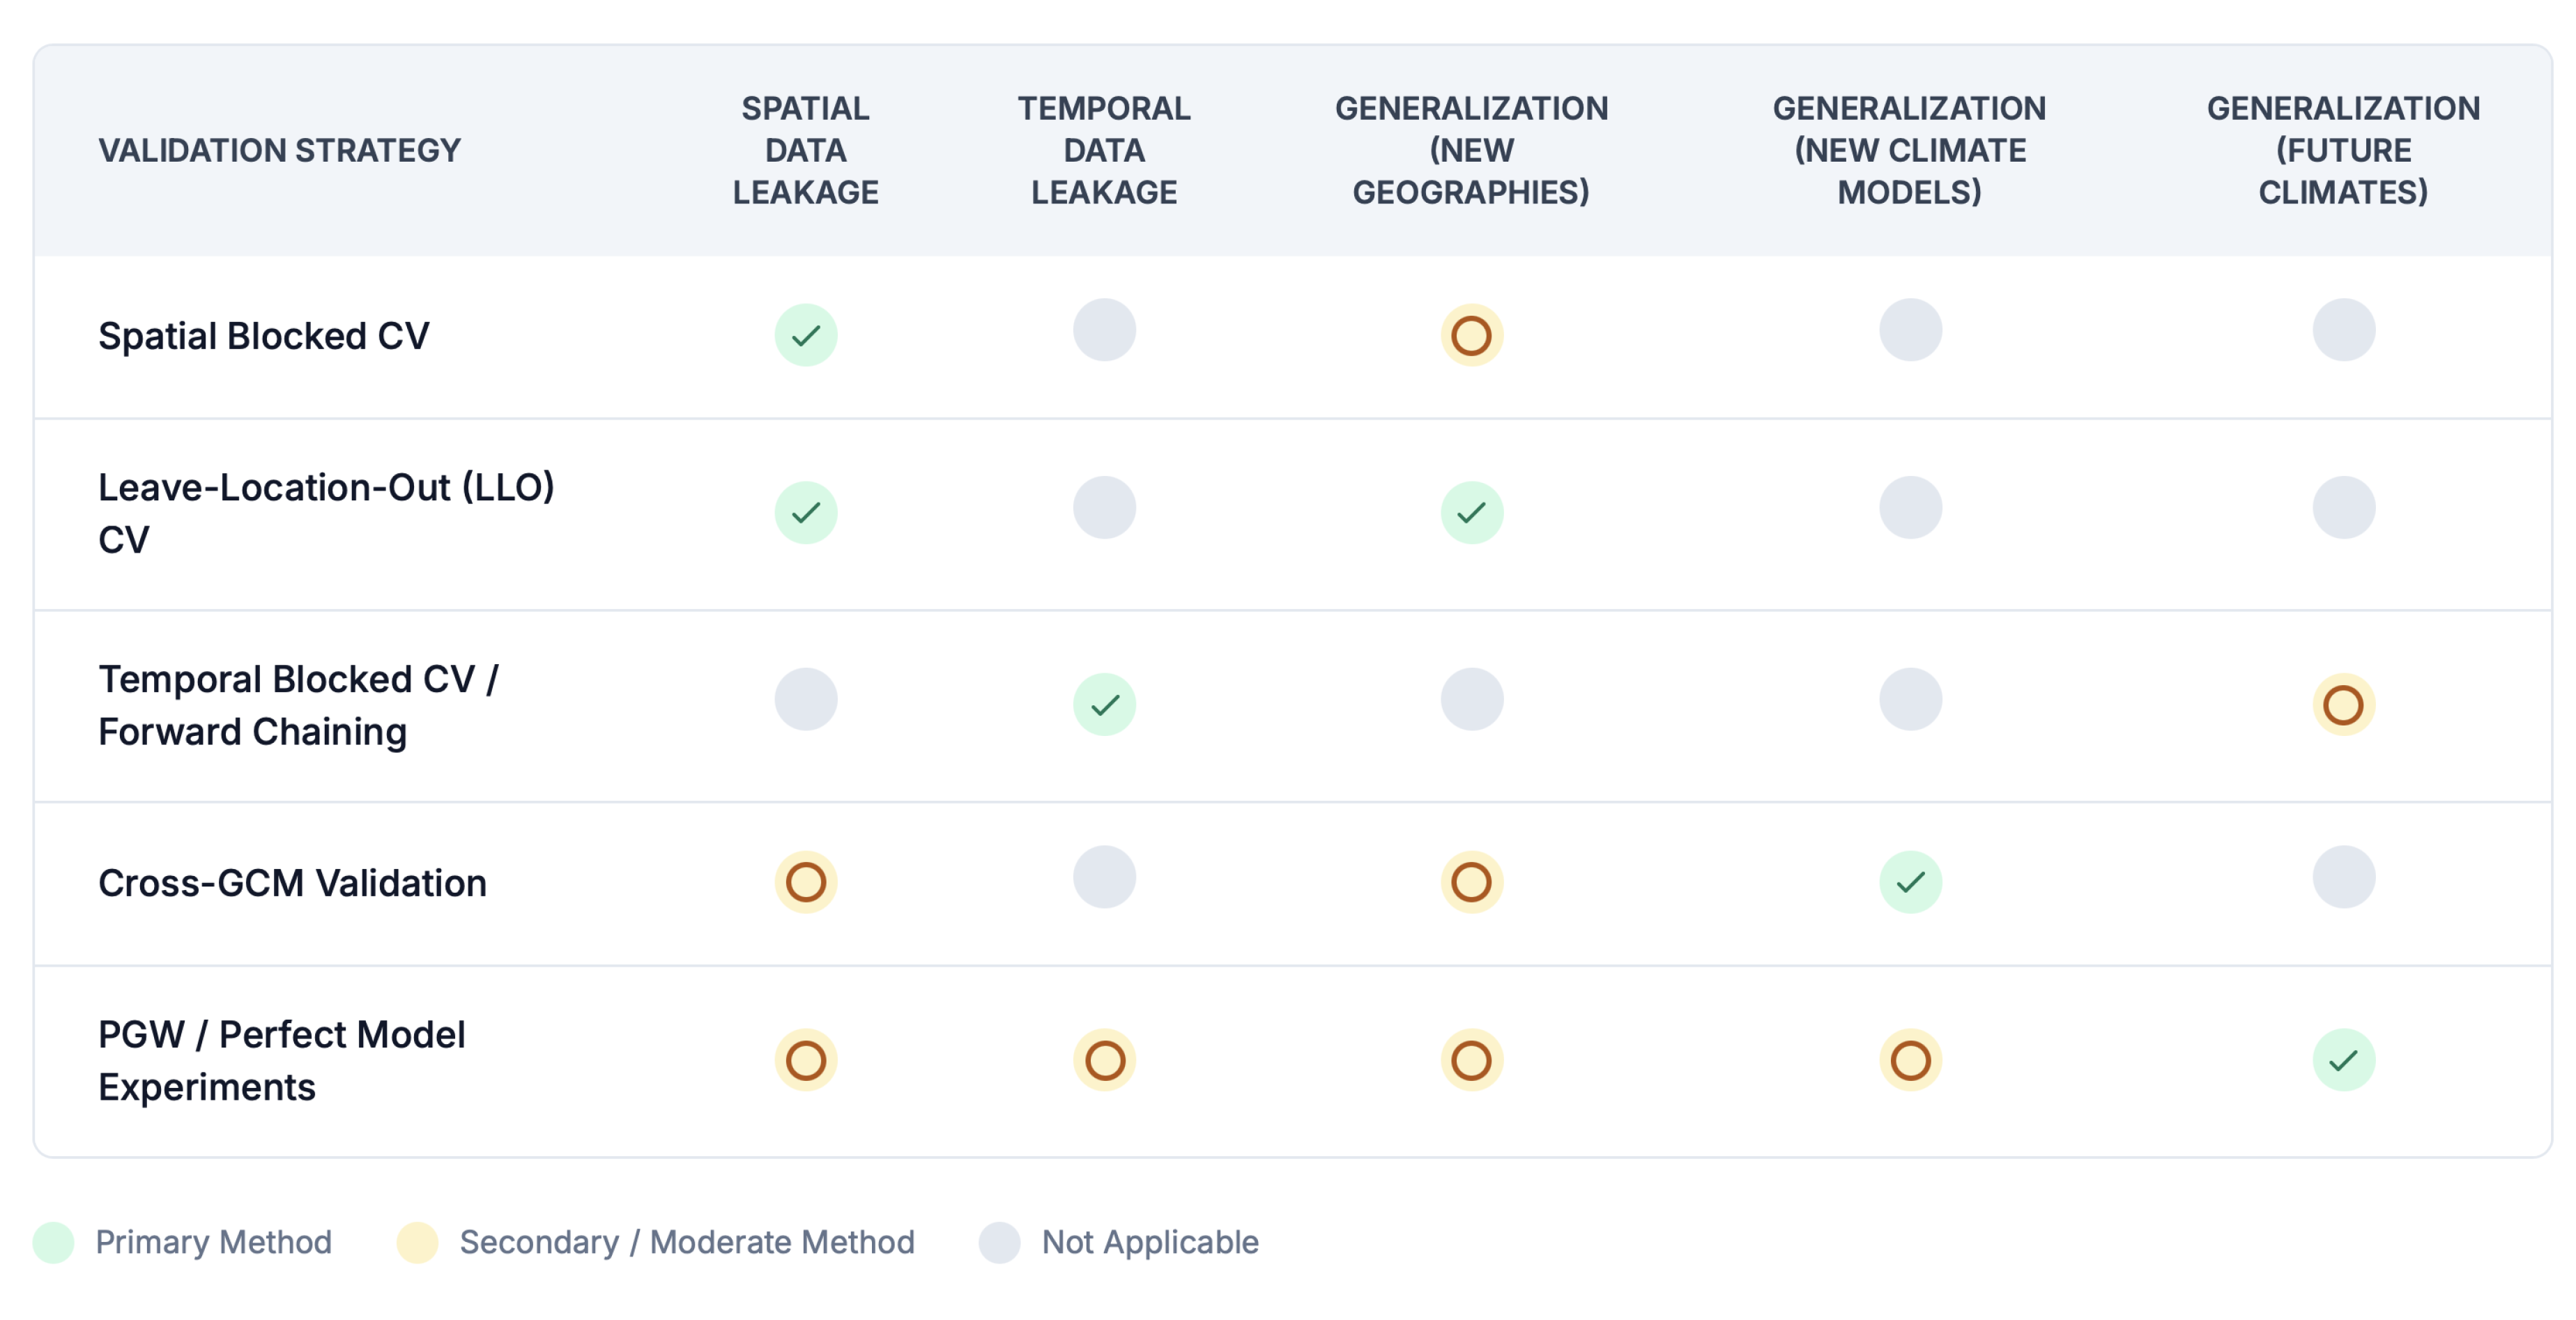This screenshot has height=1320, width=2576.
Task: Click Cross-GCM spatial data leakage ring
Action: click(x=805, y=882)
